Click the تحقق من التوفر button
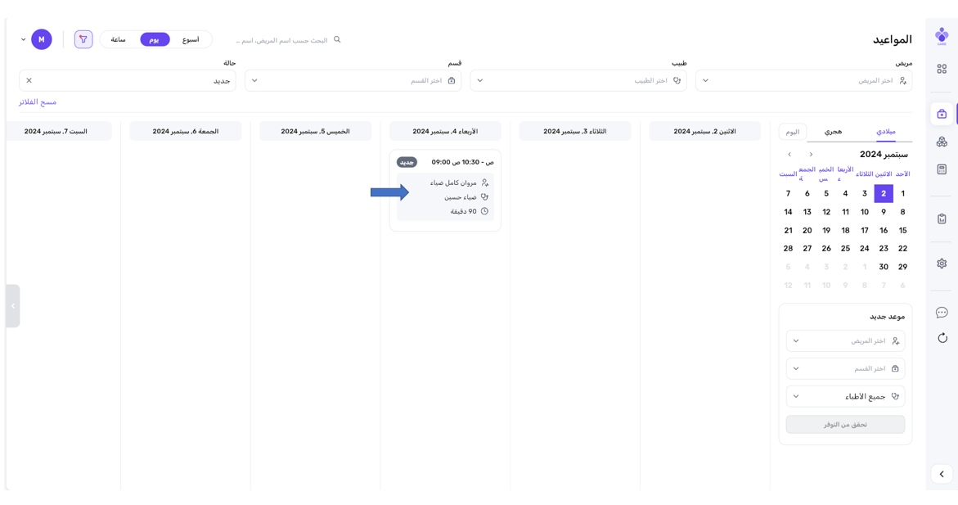 (845, 424)
